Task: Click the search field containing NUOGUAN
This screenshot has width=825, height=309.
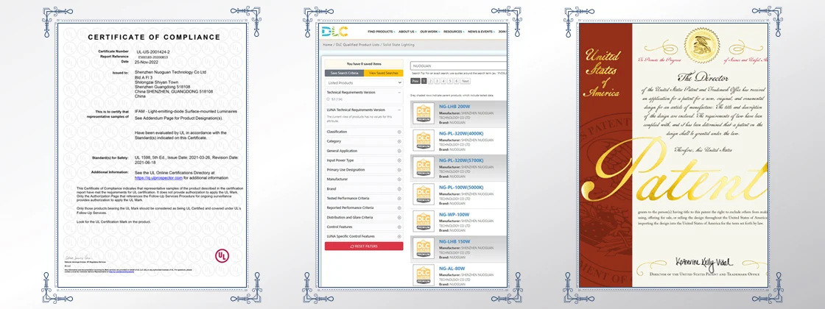Action: (458, 66)
